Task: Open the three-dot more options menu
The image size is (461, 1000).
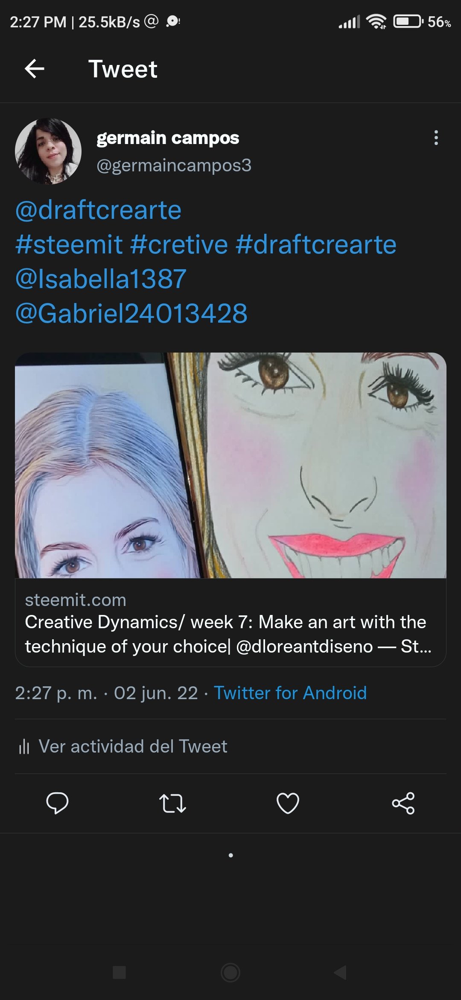Action: point(436,138)
